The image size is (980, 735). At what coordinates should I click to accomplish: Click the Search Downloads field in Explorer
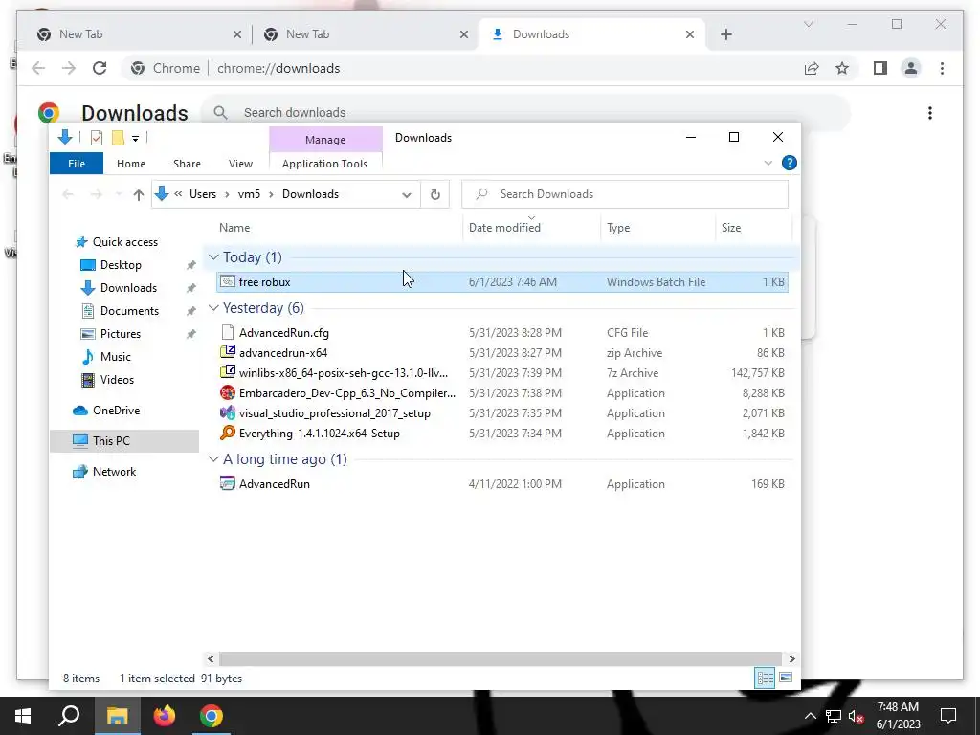click(x=625, y=194)
